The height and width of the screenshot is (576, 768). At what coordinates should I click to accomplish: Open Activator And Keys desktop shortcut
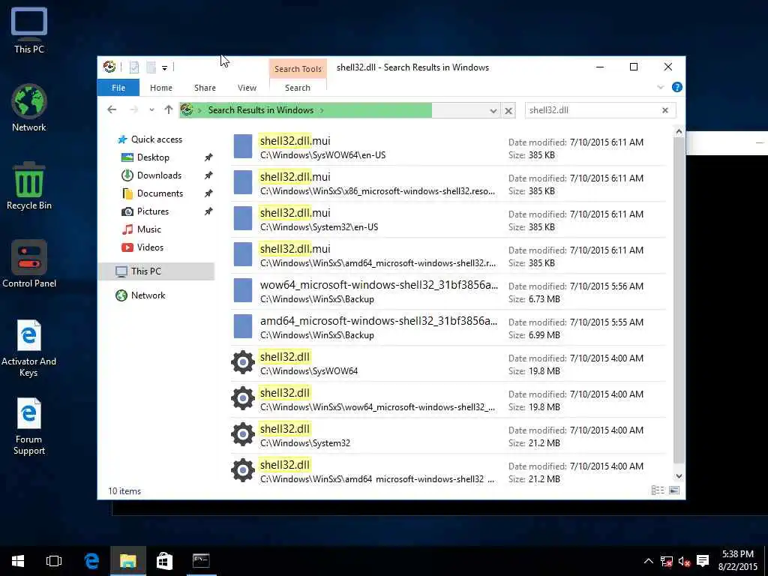coord(29,348)
